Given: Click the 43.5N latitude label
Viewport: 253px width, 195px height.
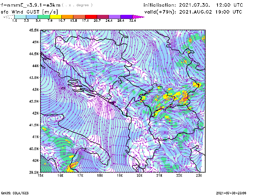Looking at the screenshot, I should pyautogui.click(x=34, y=78).
